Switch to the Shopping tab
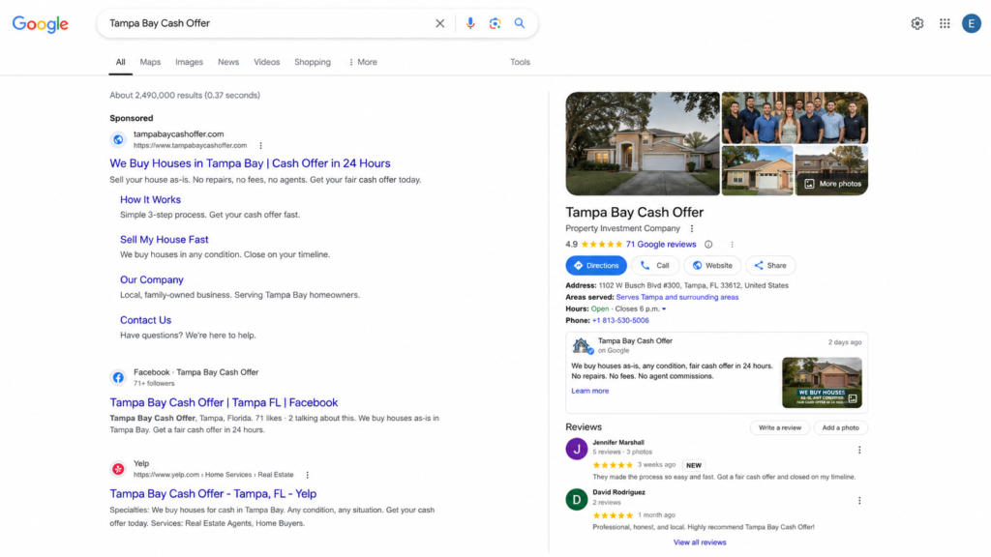Image resolution: width=991 pixels, height=557 pixels. (x=313, y=62)
